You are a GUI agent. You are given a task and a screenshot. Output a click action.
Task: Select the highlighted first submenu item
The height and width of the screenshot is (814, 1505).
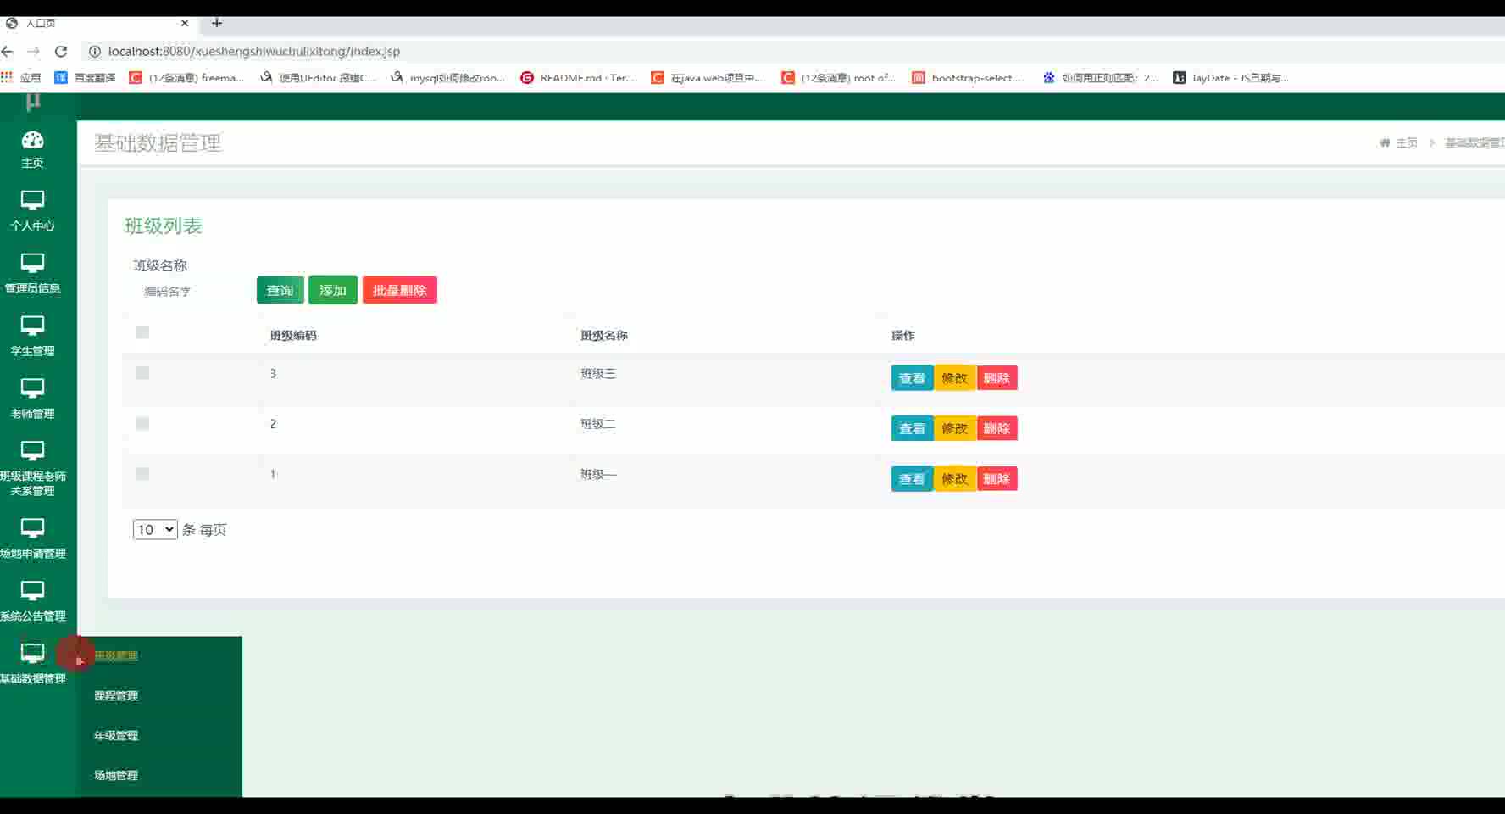click(116, 655)
